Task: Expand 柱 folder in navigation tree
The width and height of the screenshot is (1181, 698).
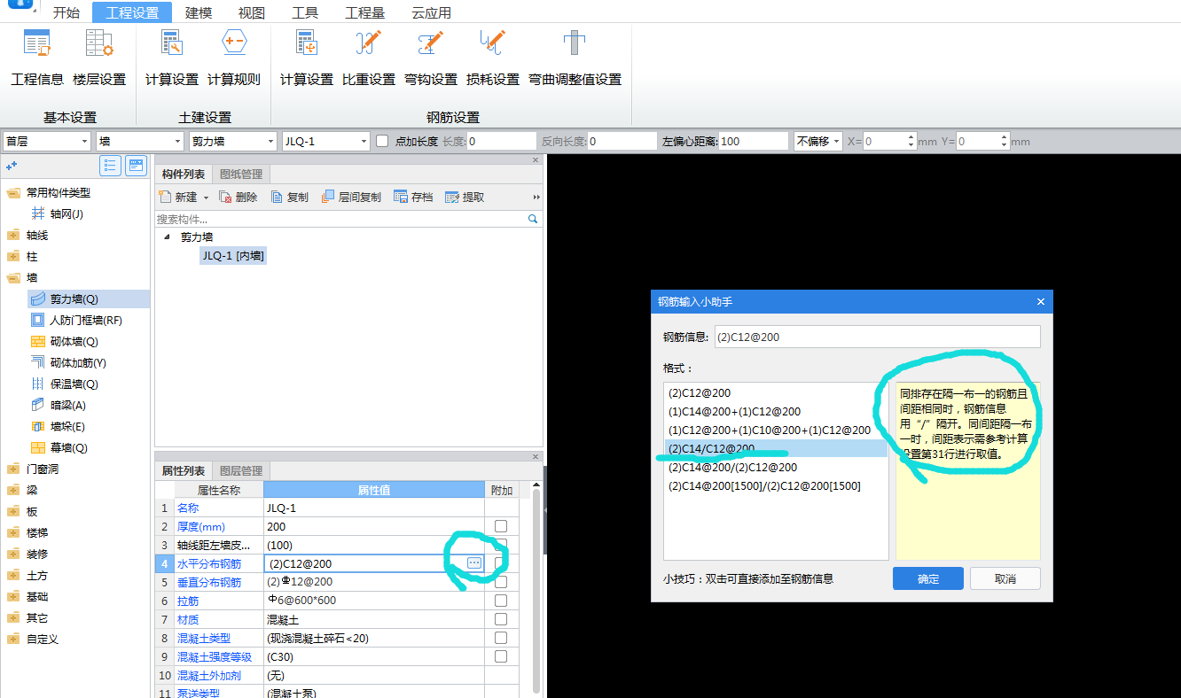Action: point(13,256)
